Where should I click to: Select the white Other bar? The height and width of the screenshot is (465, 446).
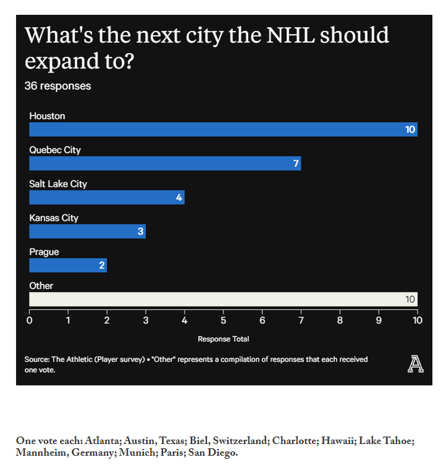223,299
